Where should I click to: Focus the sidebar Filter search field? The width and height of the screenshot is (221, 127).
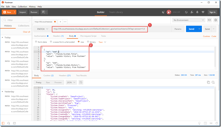[16, 20]
